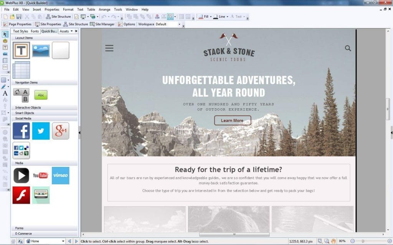
Task: Select the Pointer tool in the left toolbar
Action: click(5, 34)
